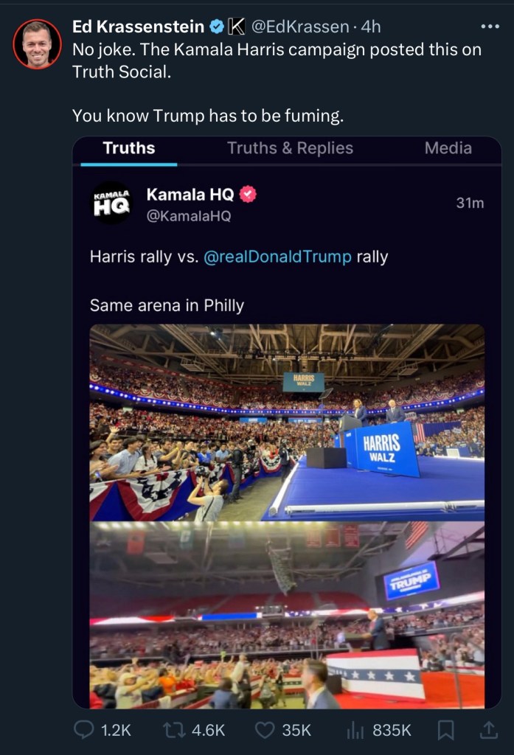514x755 pixels.
Task: Switch to the Truths tab
Action: (129, 148)
